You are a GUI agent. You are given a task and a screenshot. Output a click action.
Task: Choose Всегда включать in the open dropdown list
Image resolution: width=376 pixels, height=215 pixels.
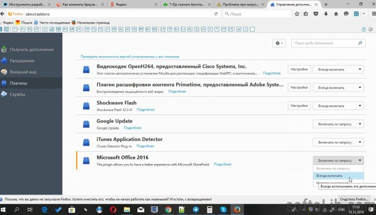point(330,175)
